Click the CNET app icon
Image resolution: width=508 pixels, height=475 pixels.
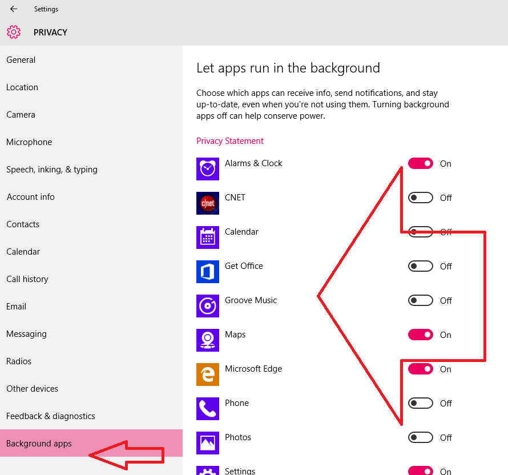207,203
